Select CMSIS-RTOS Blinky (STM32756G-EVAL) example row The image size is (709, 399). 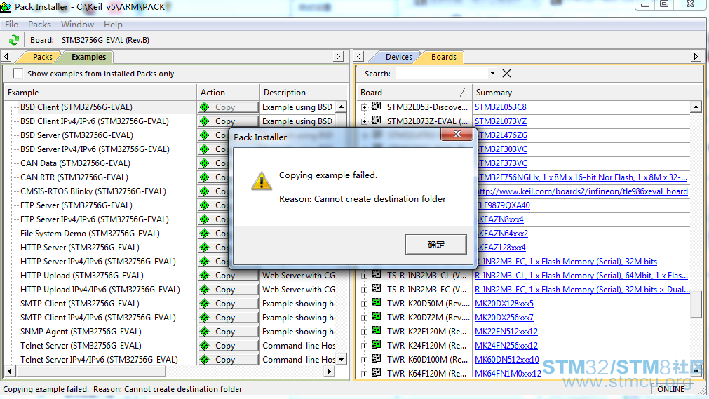click(93, 191)
